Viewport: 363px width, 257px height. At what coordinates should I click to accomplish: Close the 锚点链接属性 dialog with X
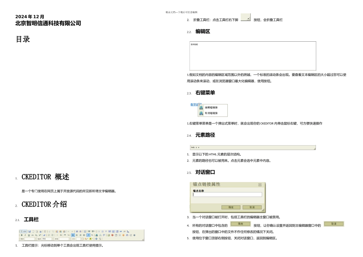[260, 185]
